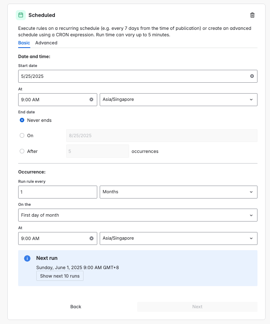Select the After occurrences option

(x=22, y=151)
